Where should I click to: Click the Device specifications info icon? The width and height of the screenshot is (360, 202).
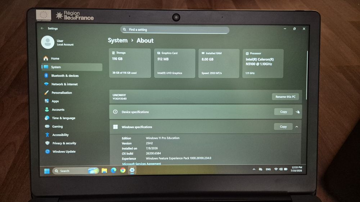115,112
